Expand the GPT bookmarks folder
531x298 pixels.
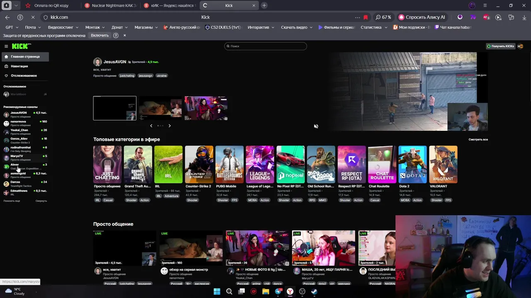click(12, 27)
